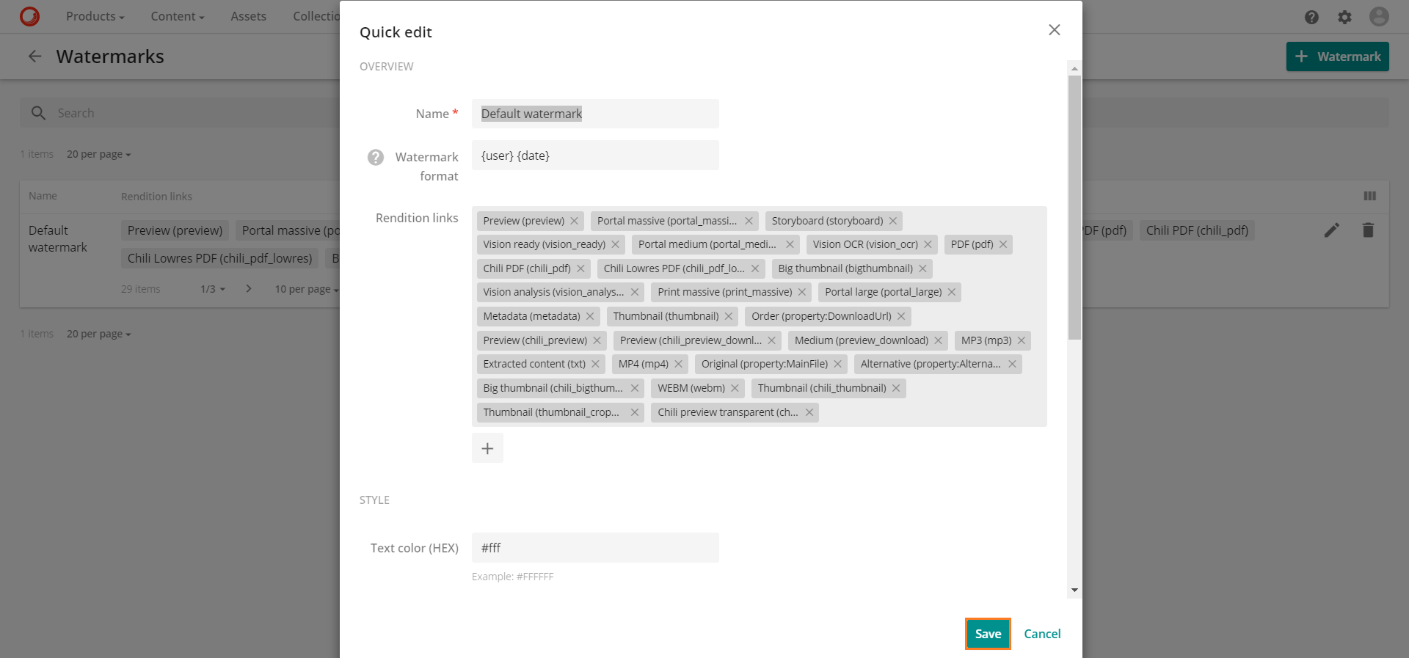Cancel the Quick edit dialog
1409x658 pixels.
(x=1042, y=634)
